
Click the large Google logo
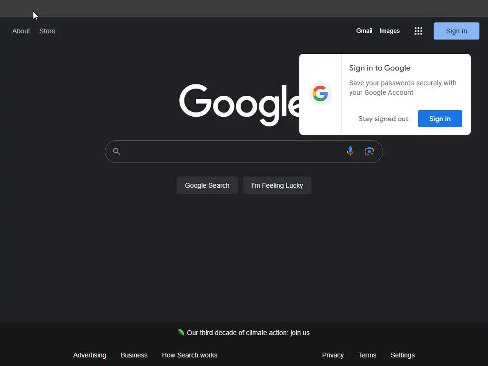[x=239, y=104]
